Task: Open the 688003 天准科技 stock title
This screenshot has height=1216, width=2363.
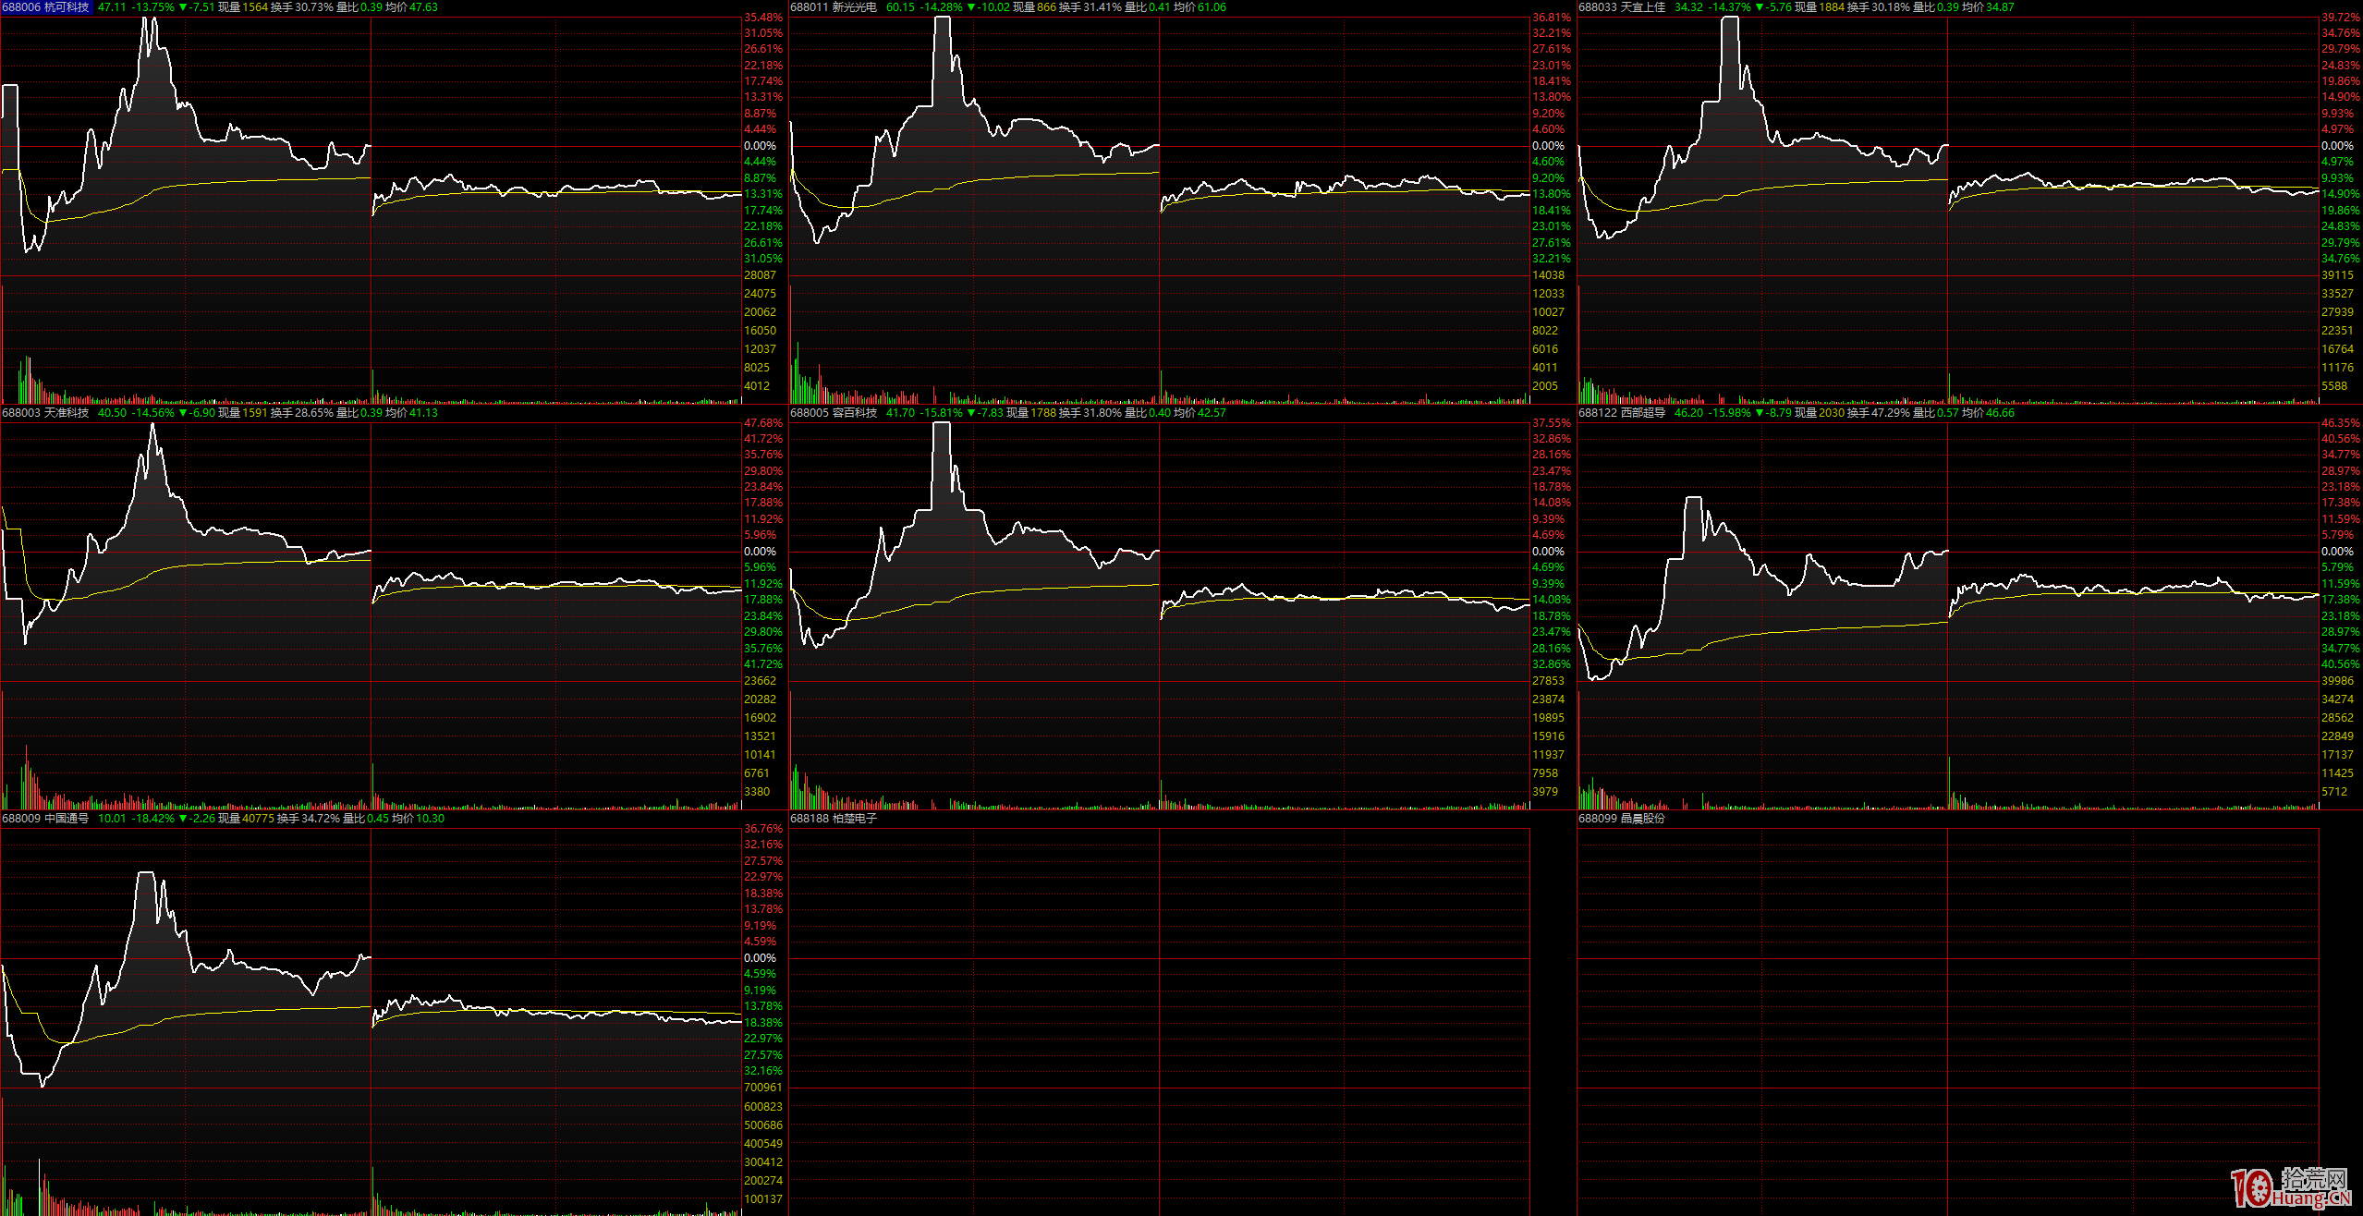Action: [46, 413]
